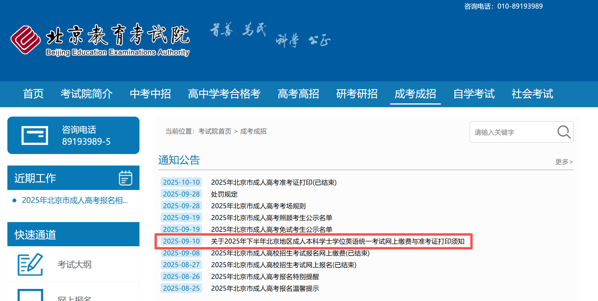Viewport: 598px width, 301px height.
Task: Click the Beijing Education Examinations Authority logo
Action: (x=100, y=40)
